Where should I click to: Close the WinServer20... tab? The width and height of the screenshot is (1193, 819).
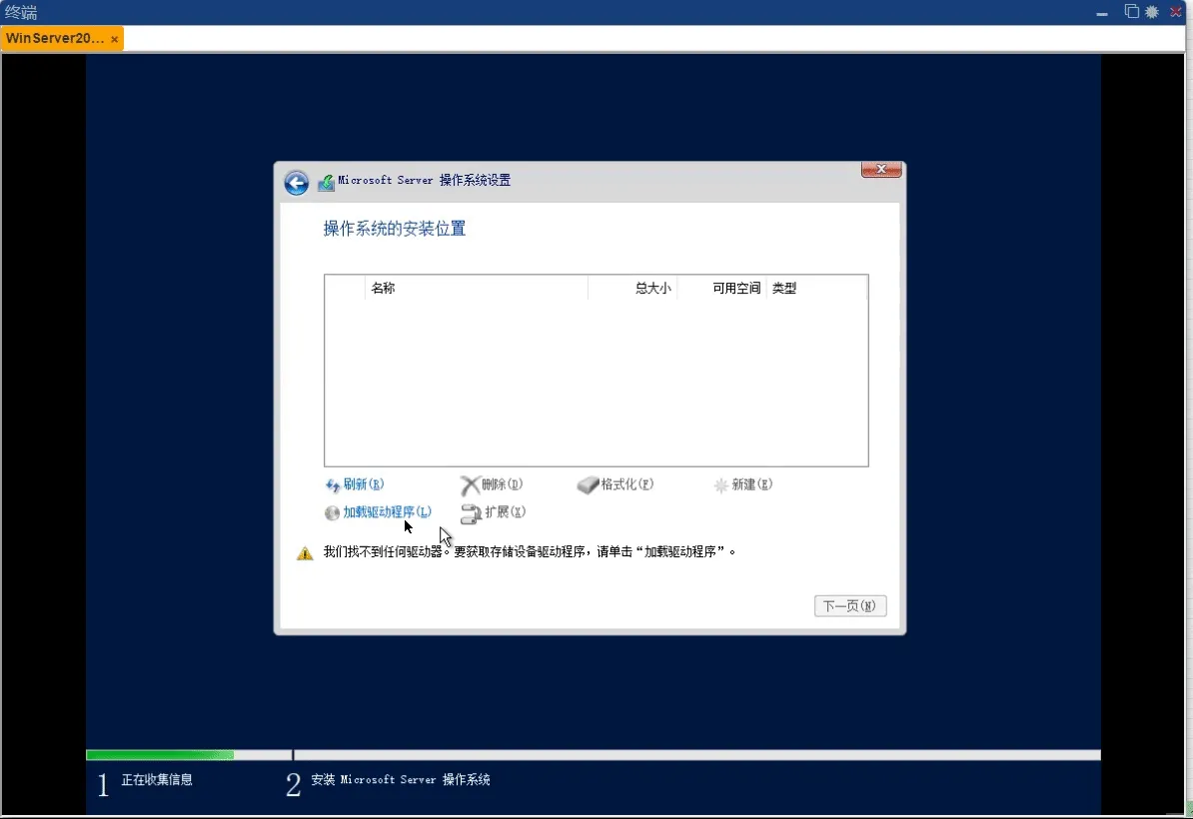point(115,40)
